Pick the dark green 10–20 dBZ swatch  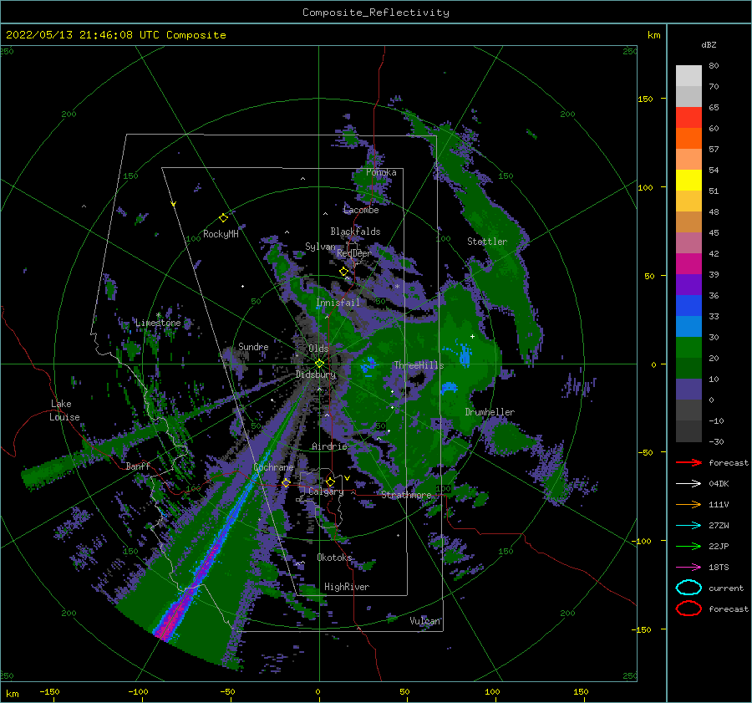pyautogui.click(x=688, y=369)
